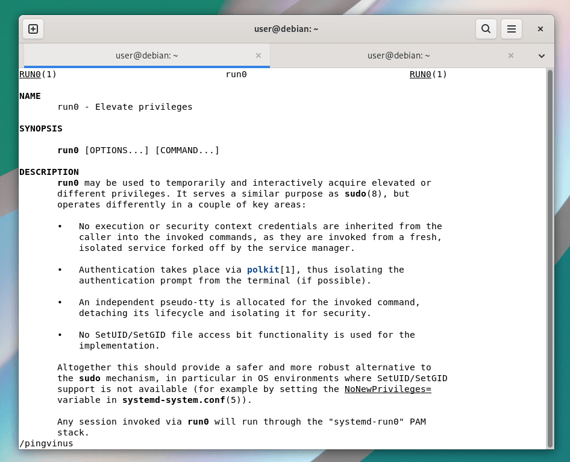This screenshot has height=462, width=570.
Task: Click the /pingvinus search prompt line
Action: [46, 443]
